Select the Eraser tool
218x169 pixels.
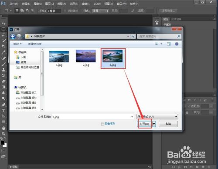tap(3, 81)
